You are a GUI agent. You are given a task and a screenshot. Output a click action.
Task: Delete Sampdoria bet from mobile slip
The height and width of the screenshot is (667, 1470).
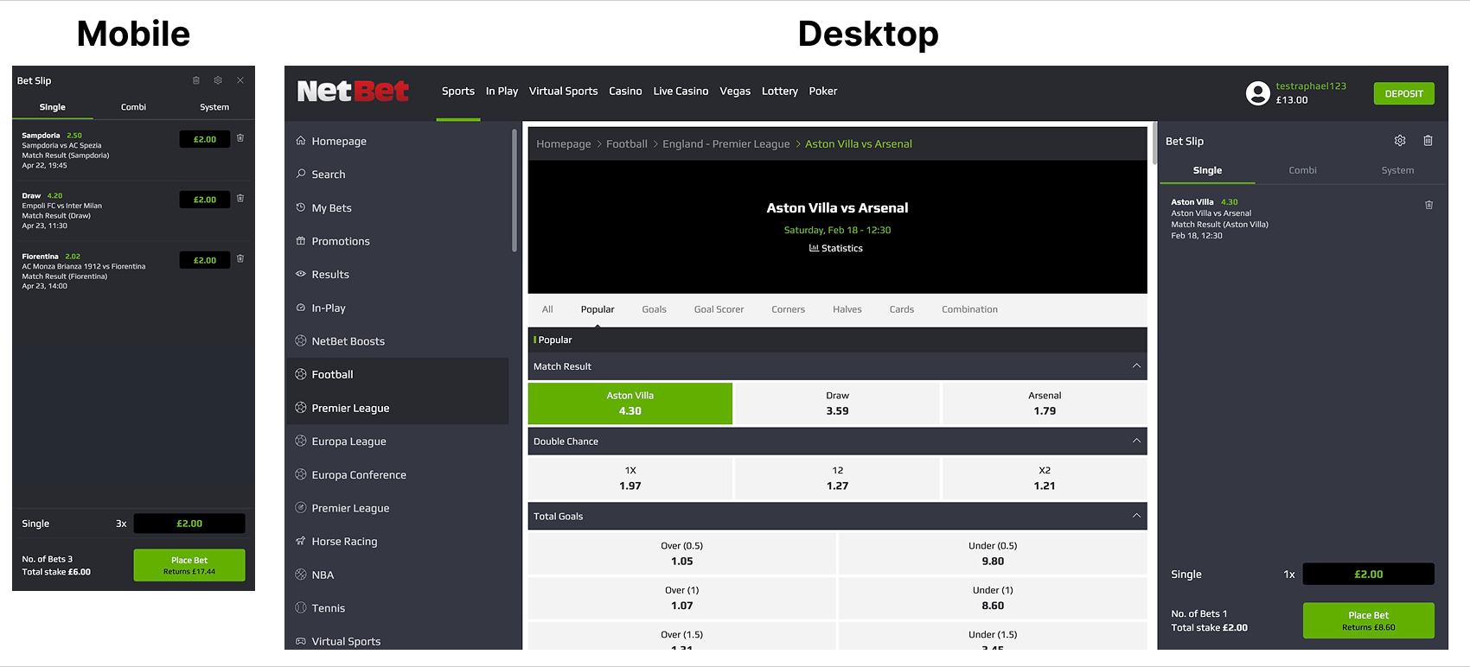(240, 138)
